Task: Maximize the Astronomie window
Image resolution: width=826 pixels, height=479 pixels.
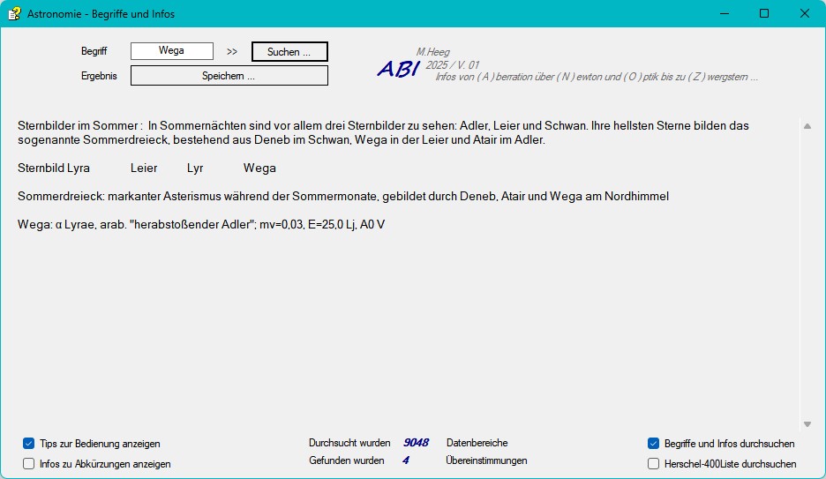Action: tap(764, 14)
